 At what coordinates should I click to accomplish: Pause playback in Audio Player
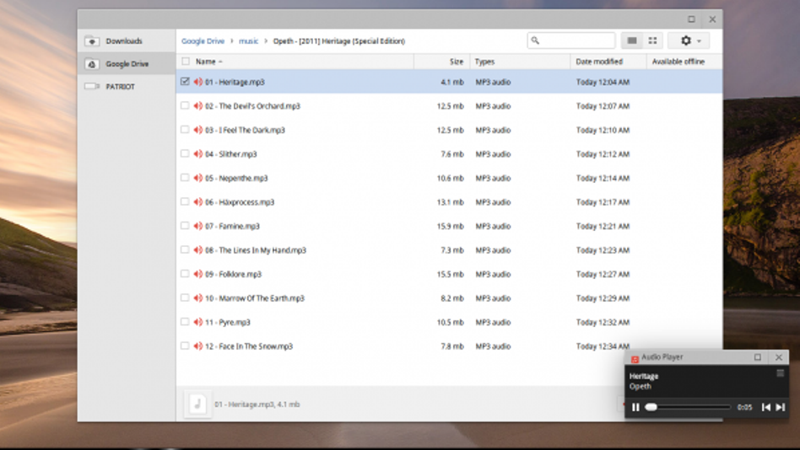click(635, 407)
